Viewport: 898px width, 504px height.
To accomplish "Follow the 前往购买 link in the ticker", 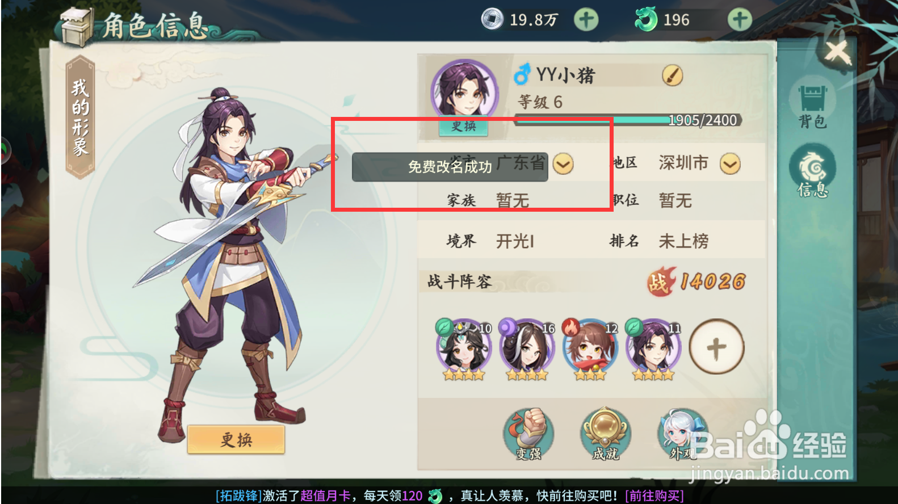I will 654,495.
